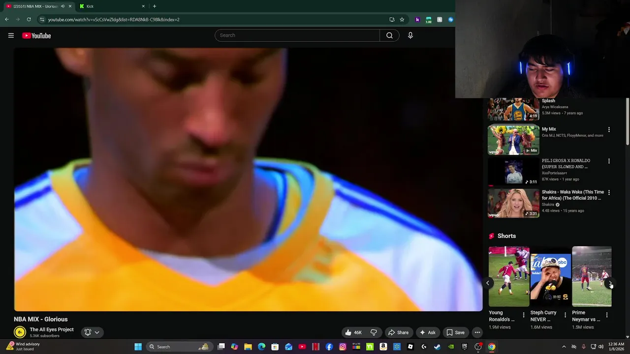Toggle subscription notification bell

(88, 332)
